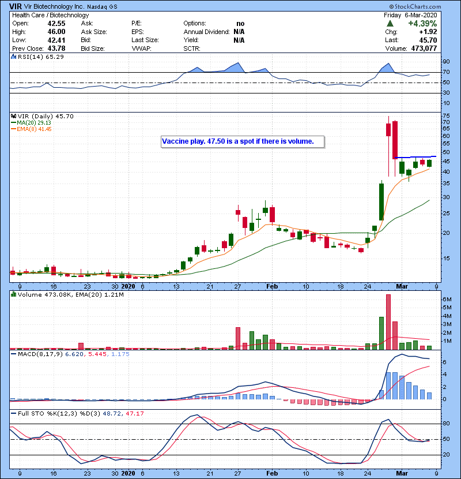Select the VIR ticker symbol in the header
Image resolution: width=461 pixels, height=479 pixels.
click(x=15, y=6)
